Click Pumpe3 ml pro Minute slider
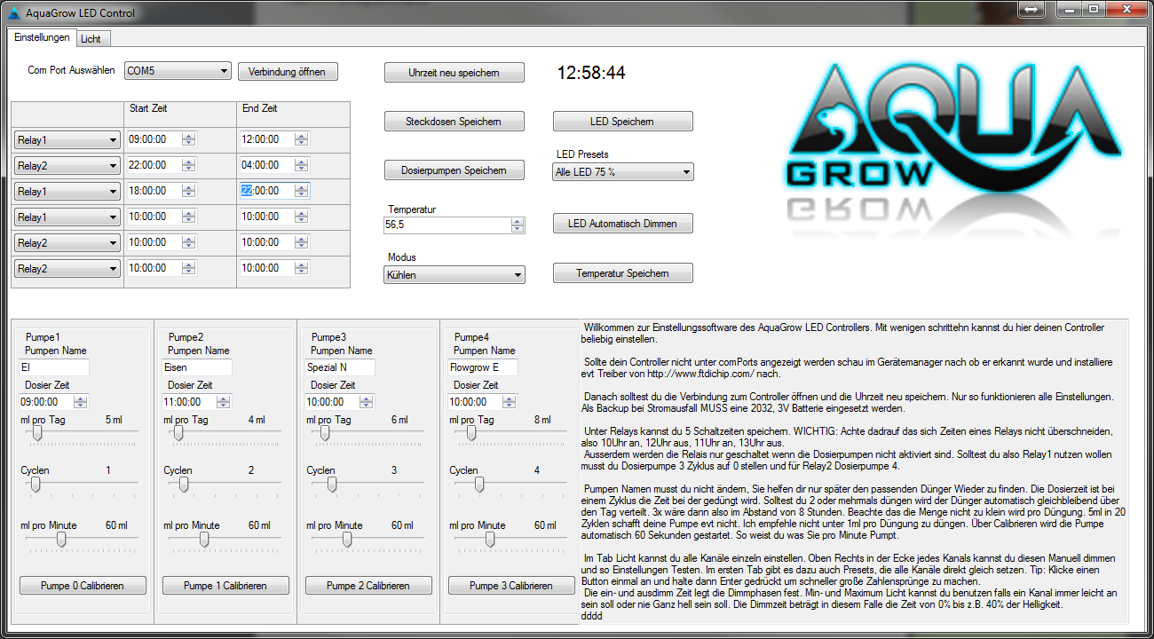The height and width of the screenshot is (639, 1154). [x=368, y=541]
